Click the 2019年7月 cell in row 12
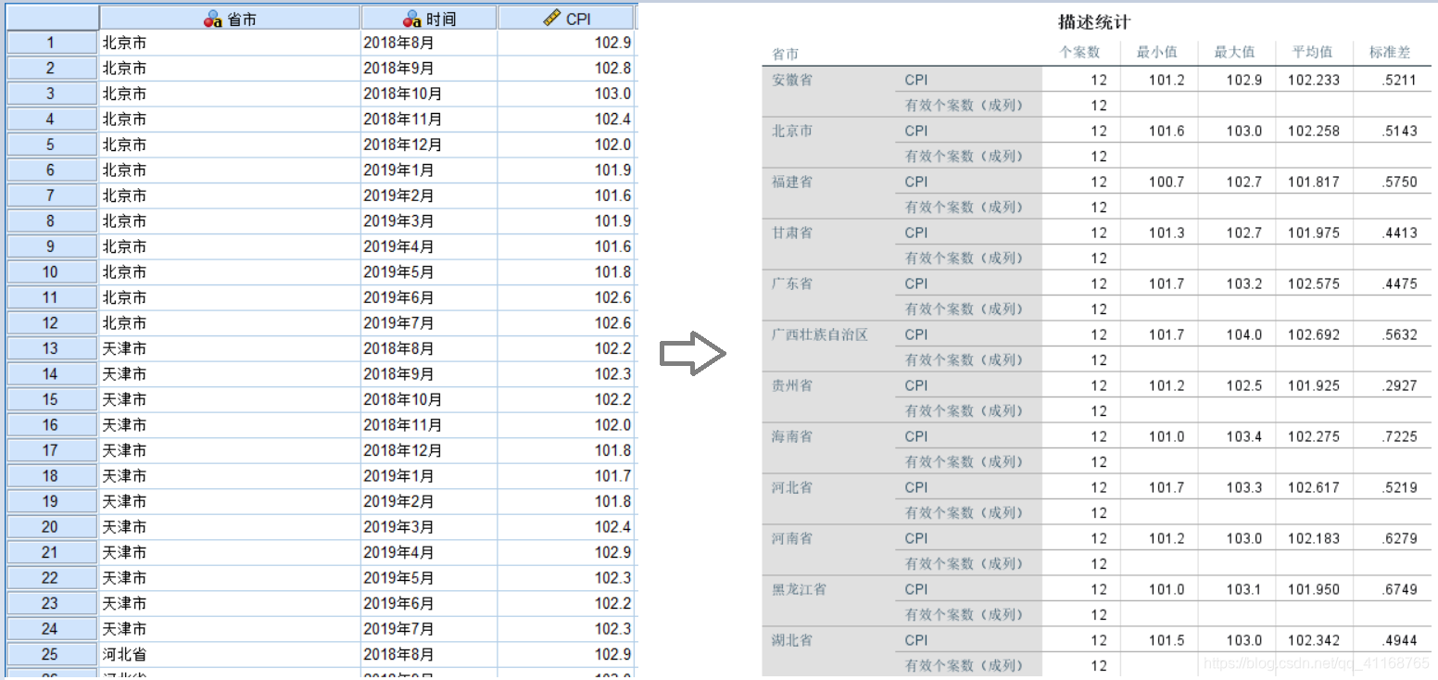The height and width of the screenshot is (680, 1438). pyautogui.click(x=429, y=323)
